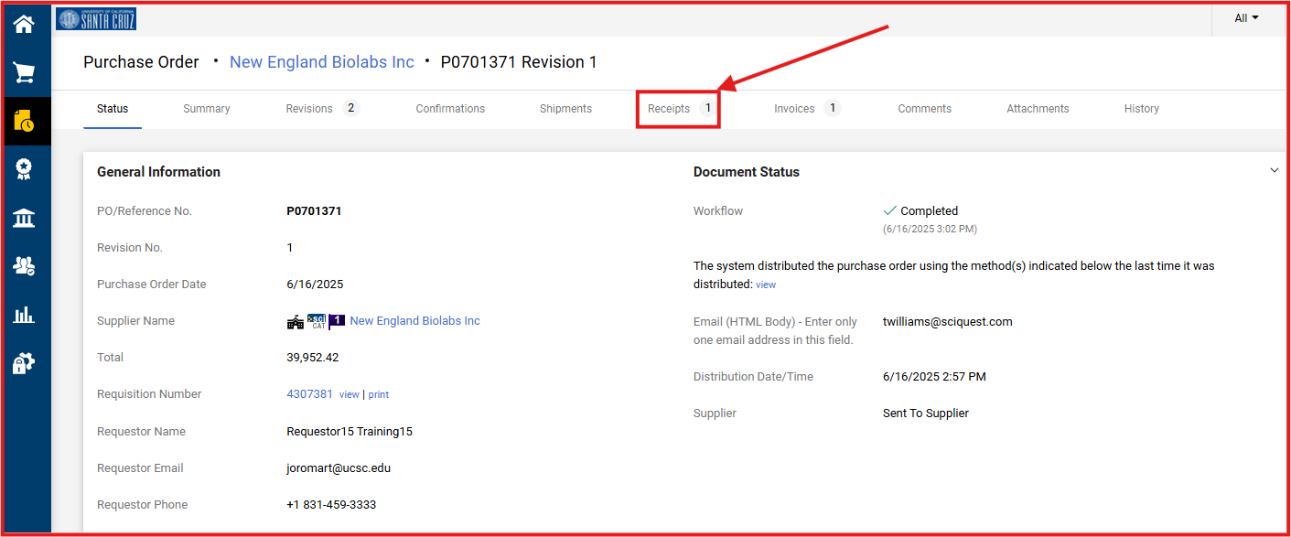Open the Home icon in sidebar
The width and height of the screenshot is (1291, 537).
coord(24,25)
